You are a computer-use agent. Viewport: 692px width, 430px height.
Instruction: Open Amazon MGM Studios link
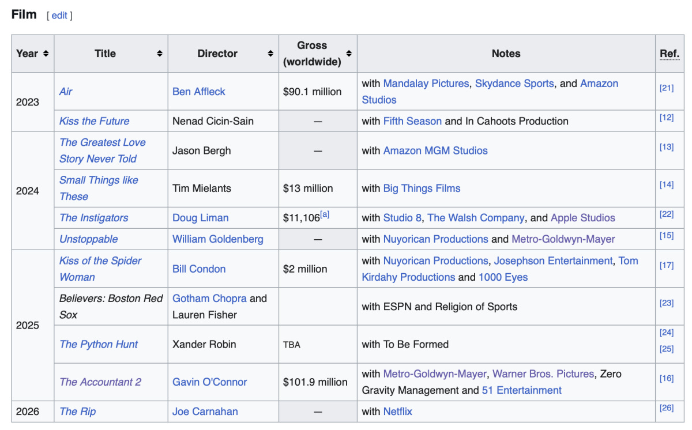(435, 150)
